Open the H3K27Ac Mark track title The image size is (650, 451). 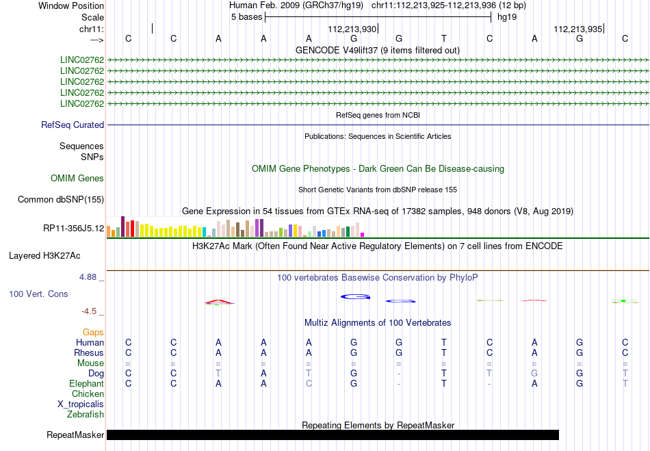click(x=378, y=246)
